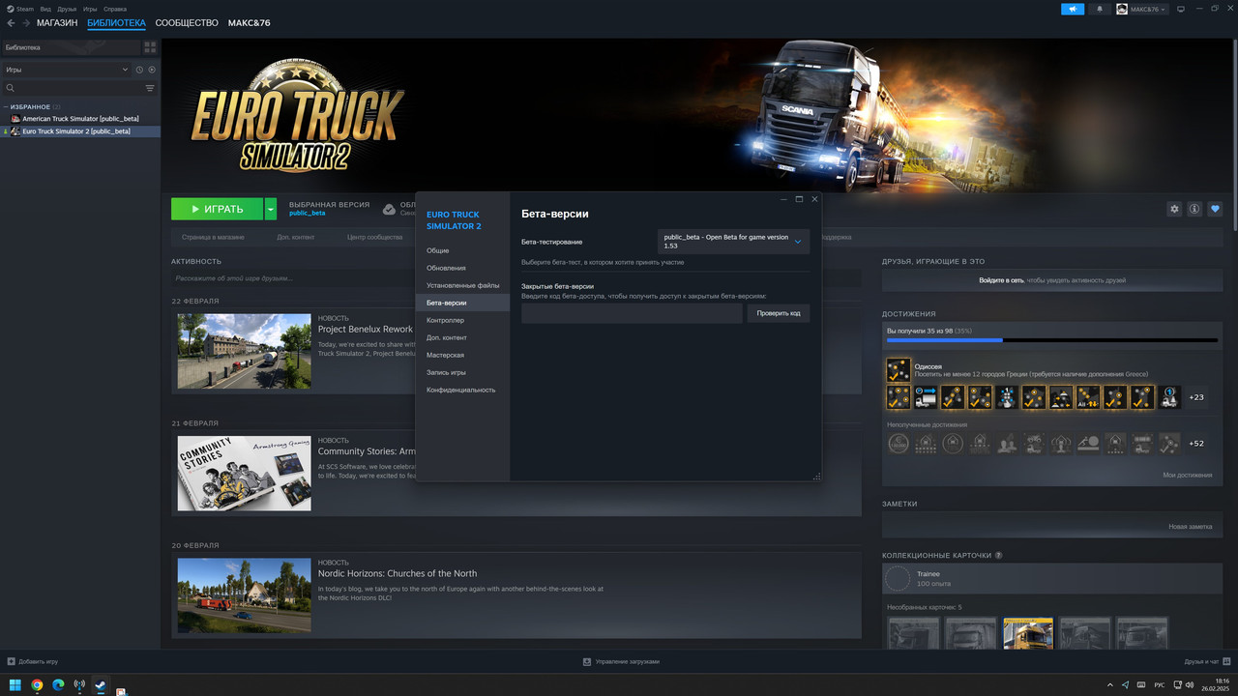Select Установленные файлы section
1238x696 pixels.
[x=462, y=285]
